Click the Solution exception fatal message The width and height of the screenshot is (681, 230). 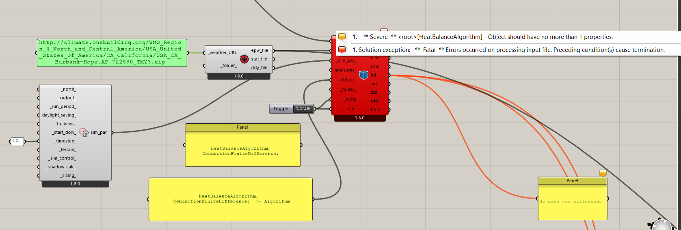(509, 50)
